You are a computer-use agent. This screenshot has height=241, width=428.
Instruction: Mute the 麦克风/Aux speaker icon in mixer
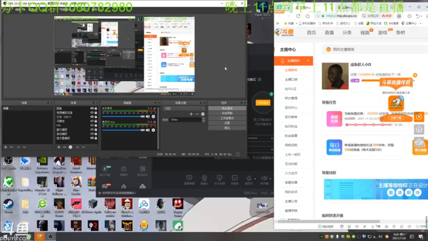coord(148,130)
